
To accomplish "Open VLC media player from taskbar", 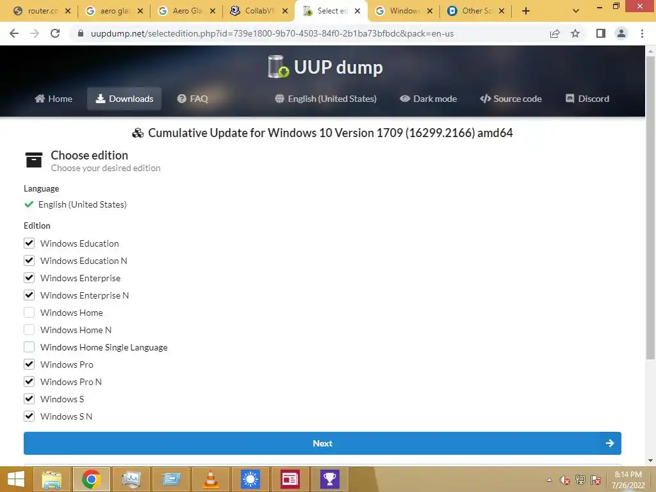I will tap(210, 479).
